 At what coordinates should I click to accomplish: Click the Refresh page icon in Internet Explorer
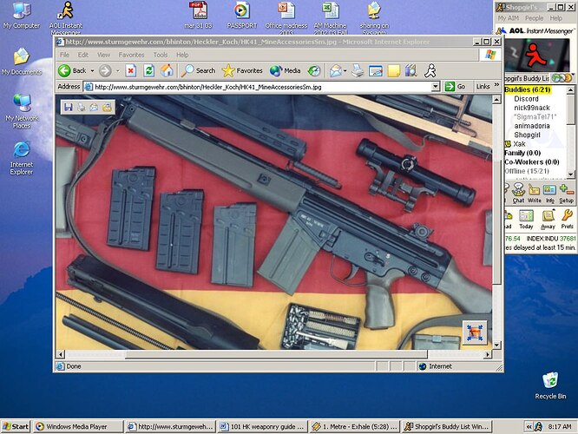(x=148, y=70)
